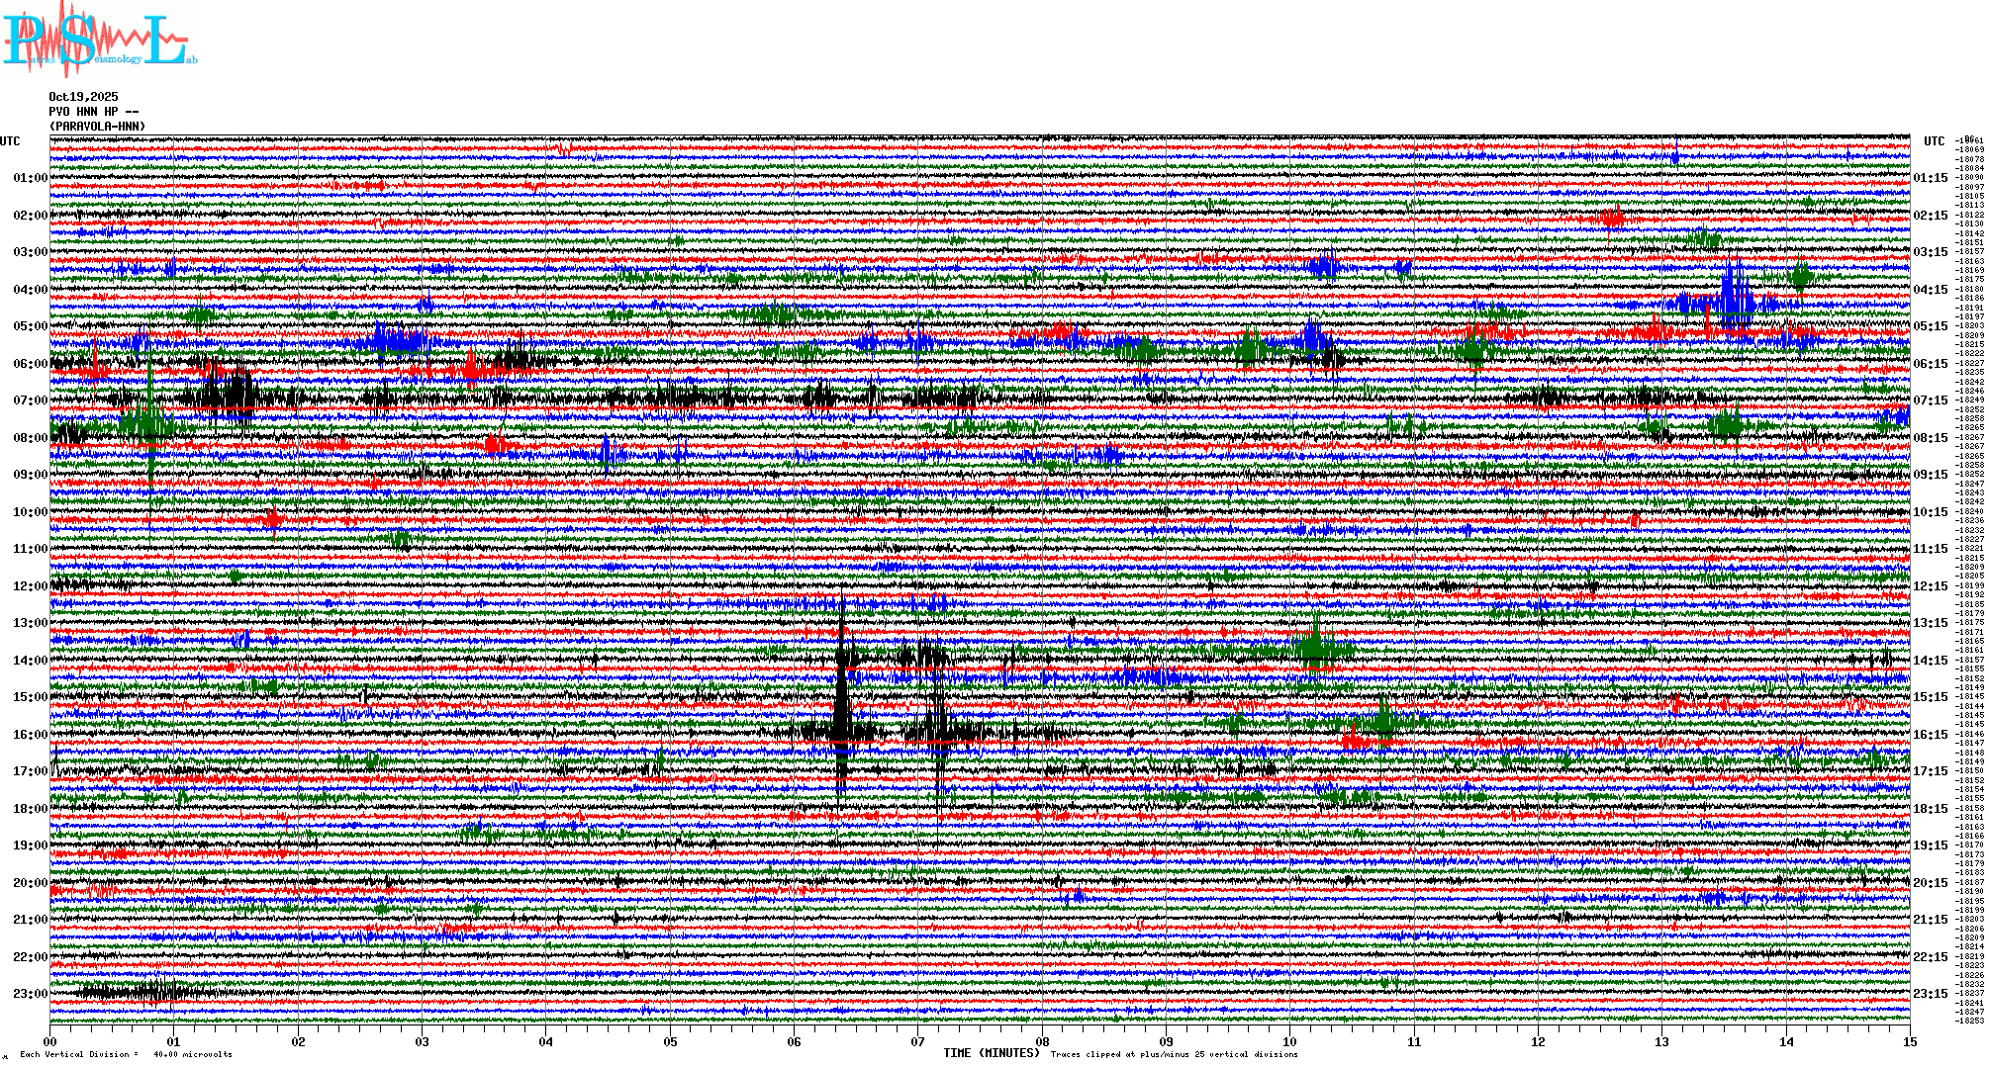Click the right UTC axis label
This screenshot has height=1068, width=1989.
tap(1934, 141)
